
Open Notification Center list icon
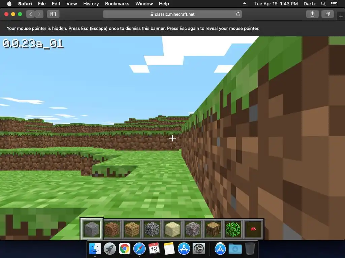pyautogui.click(x=334, y=4)
